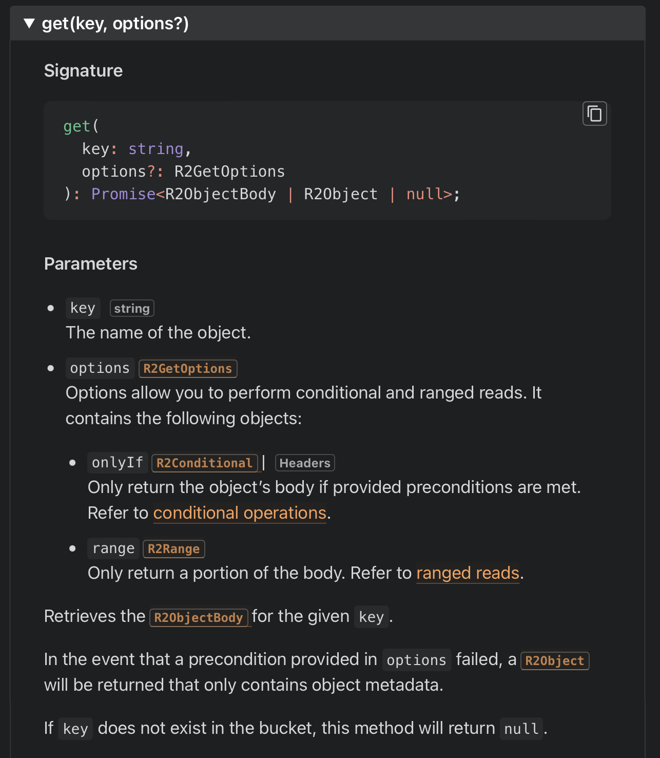Open the ranged reads link
Image resolution: width=660 pixels, height=758 pixels.
(467, 573)
